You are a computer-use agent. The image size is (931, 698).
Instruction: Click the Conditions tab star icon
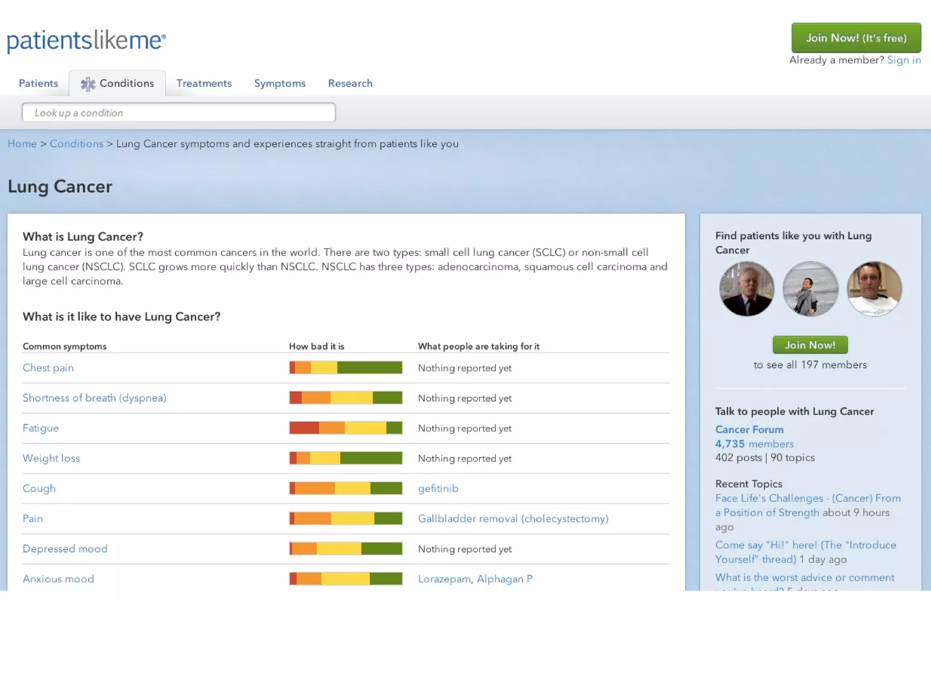pos(87,84)
